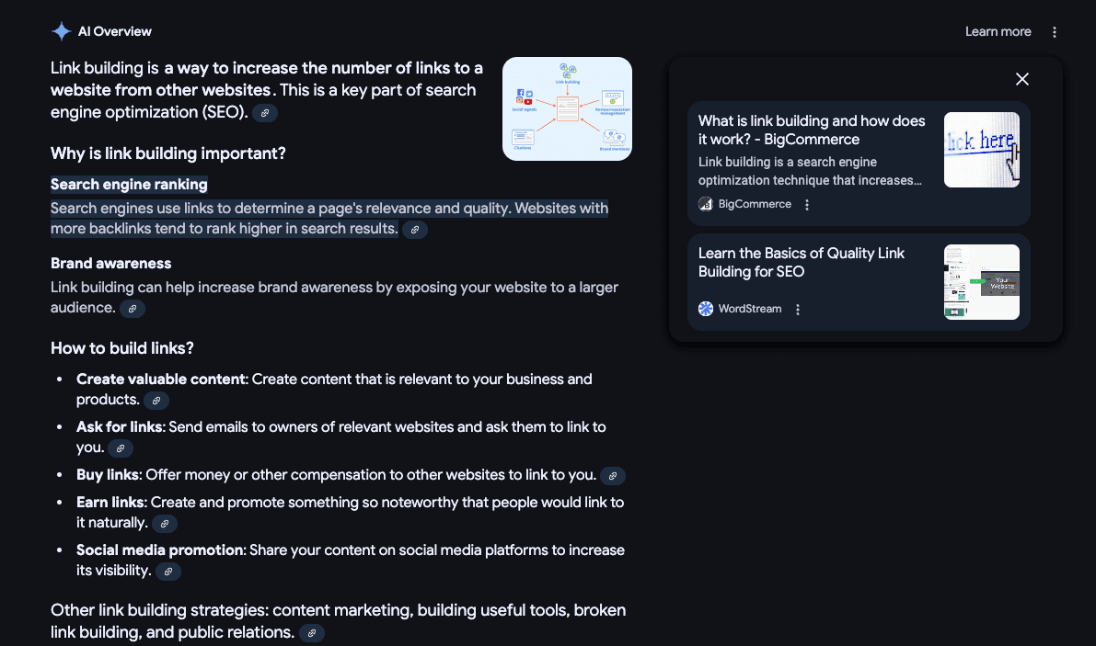Click the BigCommerce 'click here' thumbnail image
This screenshot has width=1096, height=646.
[x=981, y=150]
